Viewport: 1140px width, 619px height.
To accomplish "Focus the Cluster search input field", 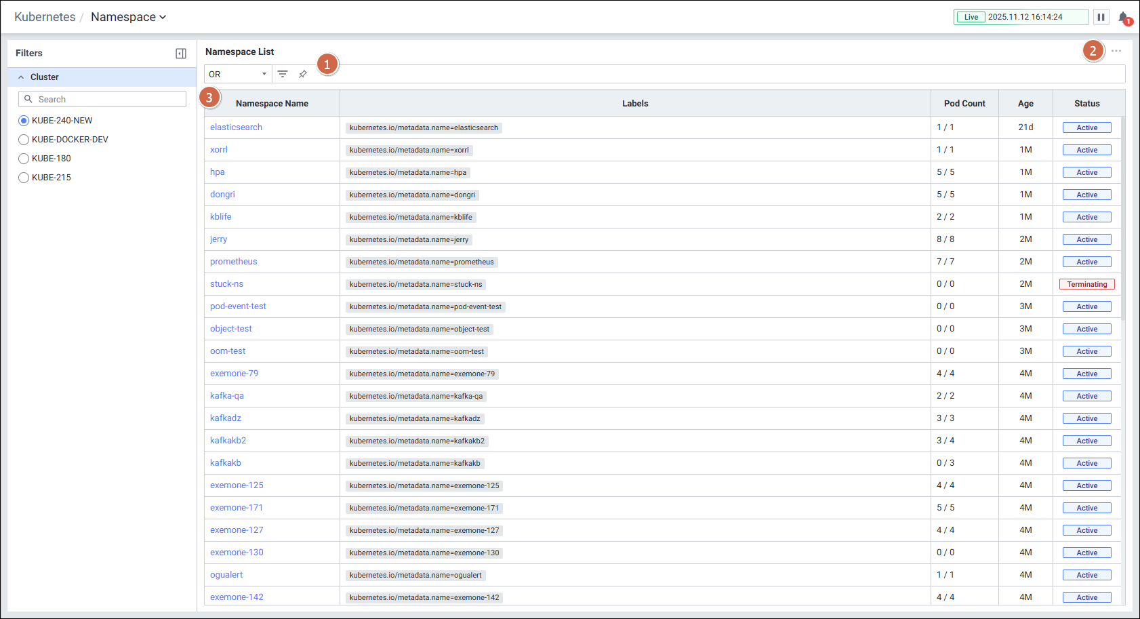I will point(108,99).
